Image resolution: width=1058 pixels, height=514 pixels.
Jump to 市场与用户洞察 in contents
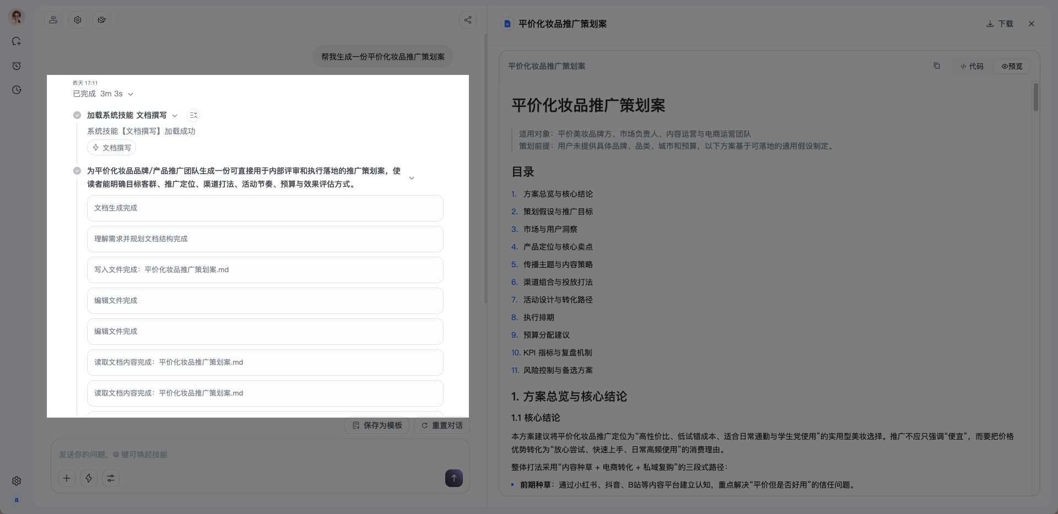pos(550,229)
